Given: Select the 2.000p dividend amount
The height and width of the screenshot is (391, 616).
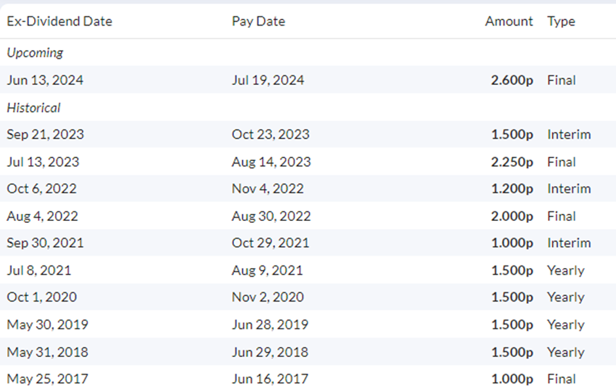Looking at the screenshot, I should pyautogui.click(x=512, y=216).
